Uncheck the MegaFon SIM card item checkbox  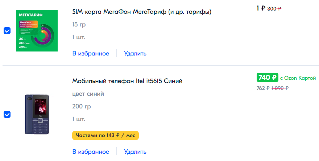[x=7, y=31]
